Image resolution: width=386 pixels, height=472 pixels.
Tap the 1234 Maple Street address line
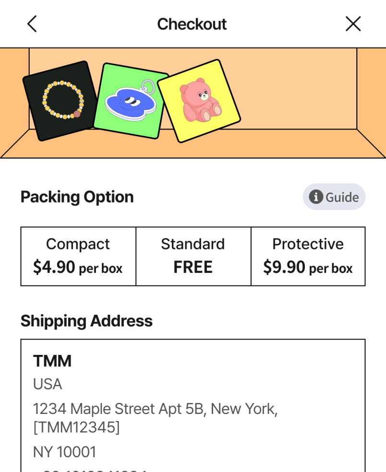155,409
